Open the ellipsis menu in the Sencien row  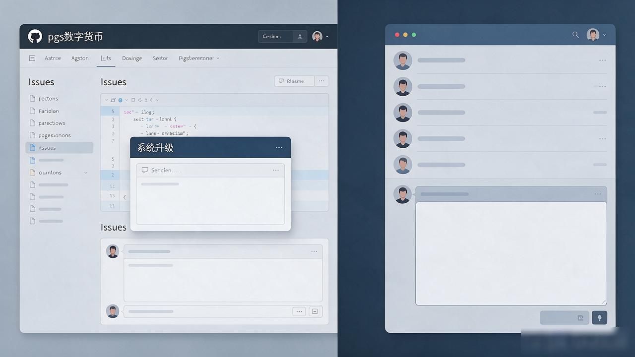(276, 170)
